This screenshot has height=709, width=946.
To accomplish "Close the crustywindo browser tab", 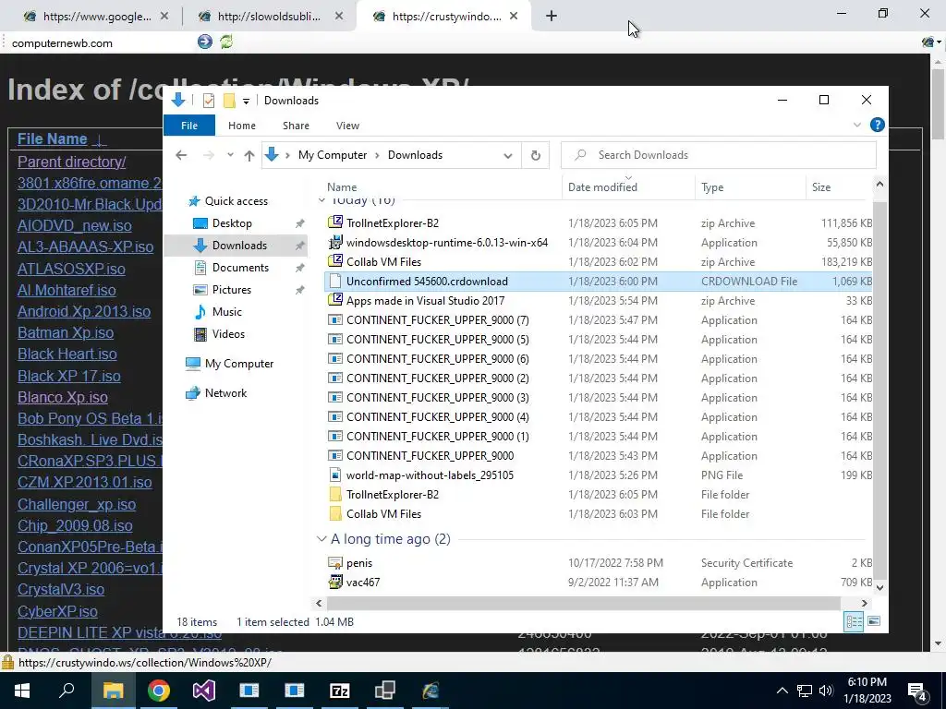I will (x=514, y=17).
